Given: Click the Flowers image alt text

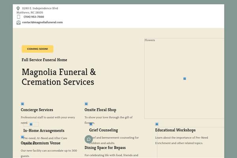Looking at the screenshot, I should coord(150,40).
